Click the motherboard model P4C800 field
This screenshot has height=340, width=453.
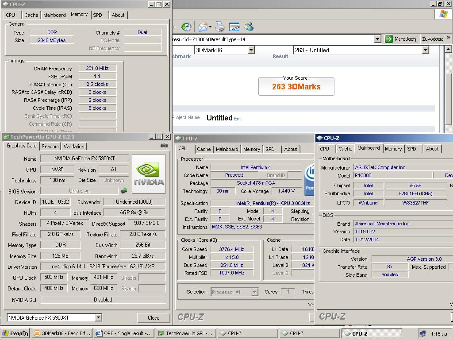tap(393, 175)
